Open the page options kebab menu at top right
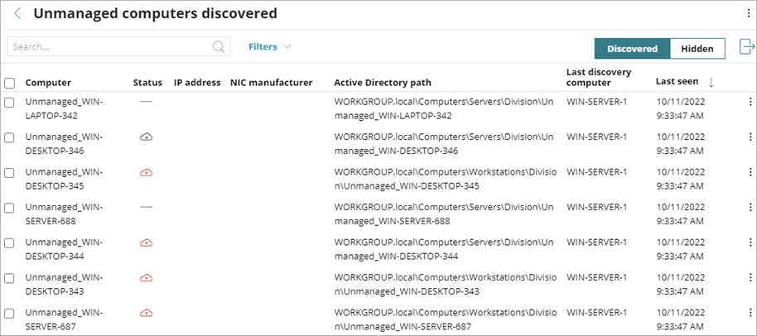The width and height of the screenshot is (757, 336). tap(749, 14)
